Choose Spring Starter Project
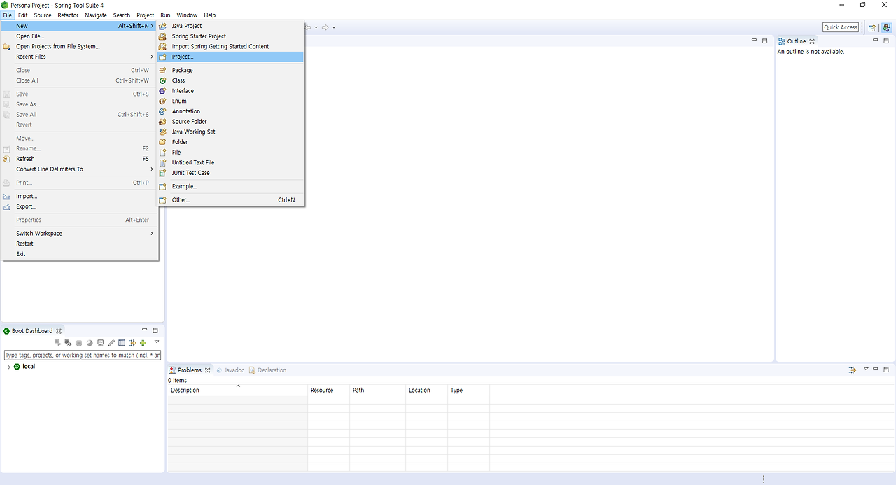896x485 pixels. click(x=231, y=36)
